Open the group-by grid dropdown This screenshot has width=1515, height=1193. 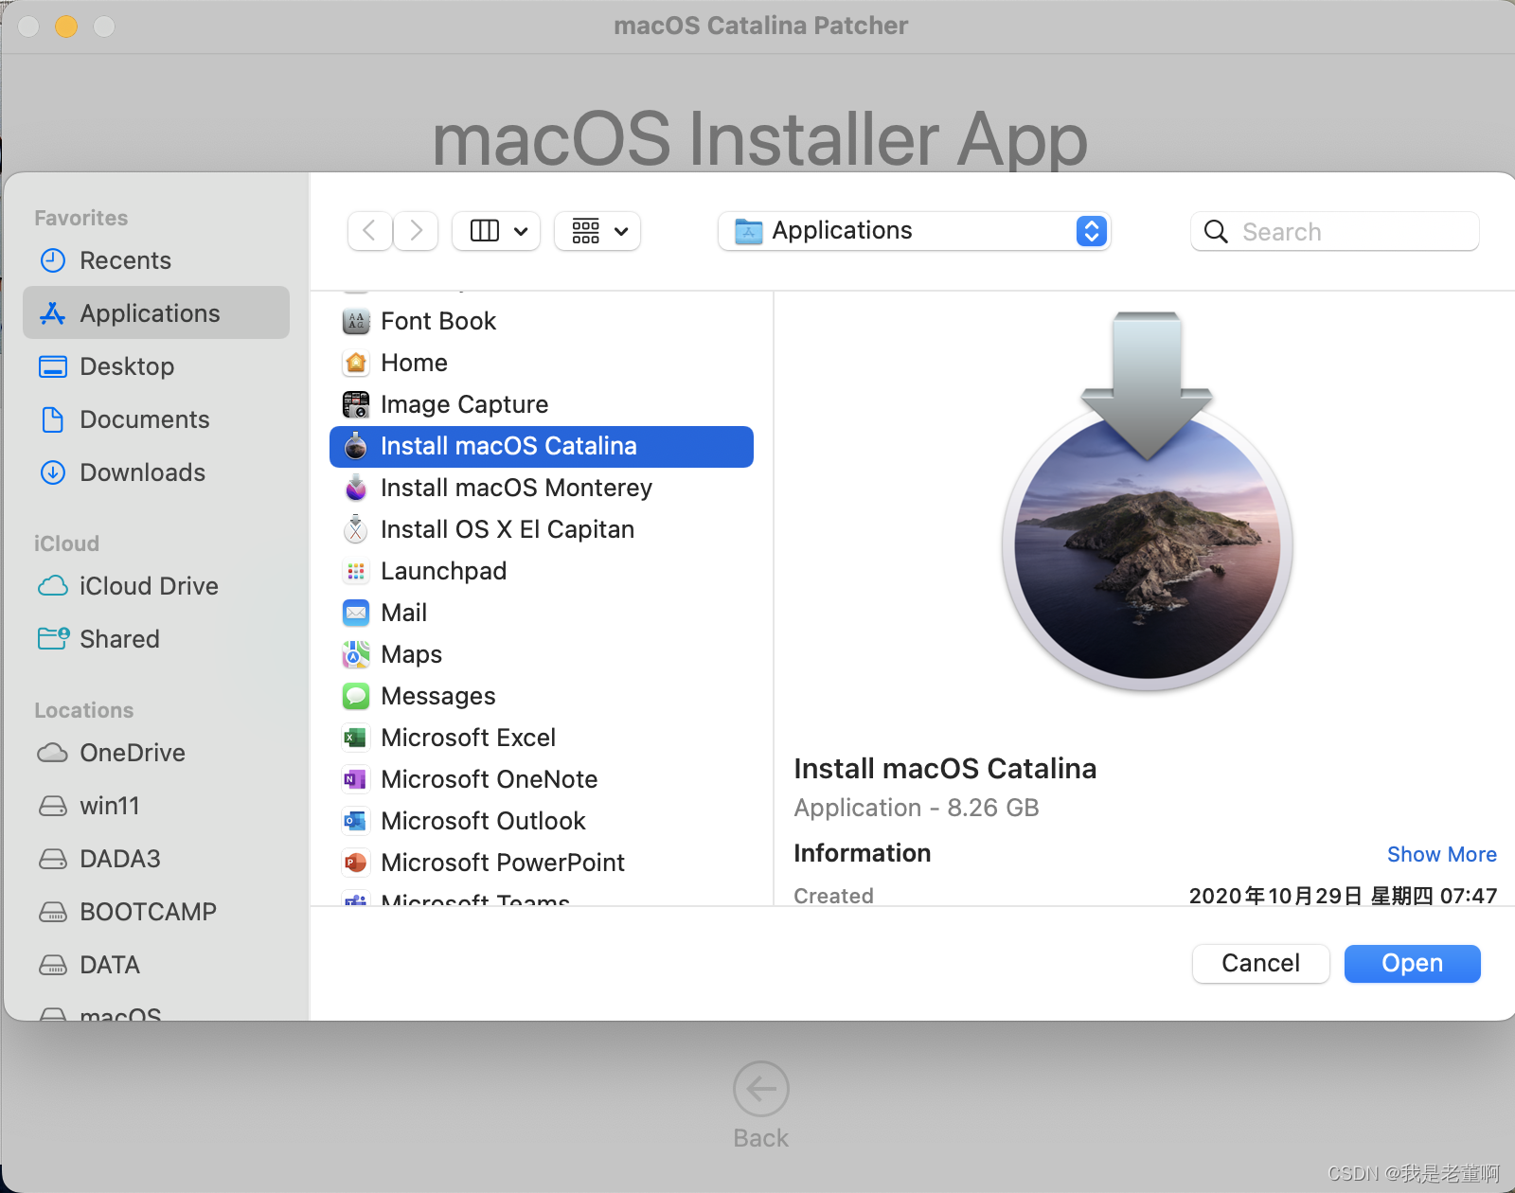597,231
